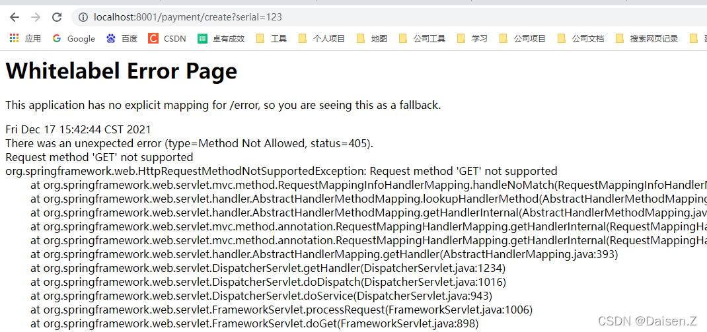Click the handleNoMatch stack trace line
Viewport: 707px width, 332px height.
coord(369,185)
